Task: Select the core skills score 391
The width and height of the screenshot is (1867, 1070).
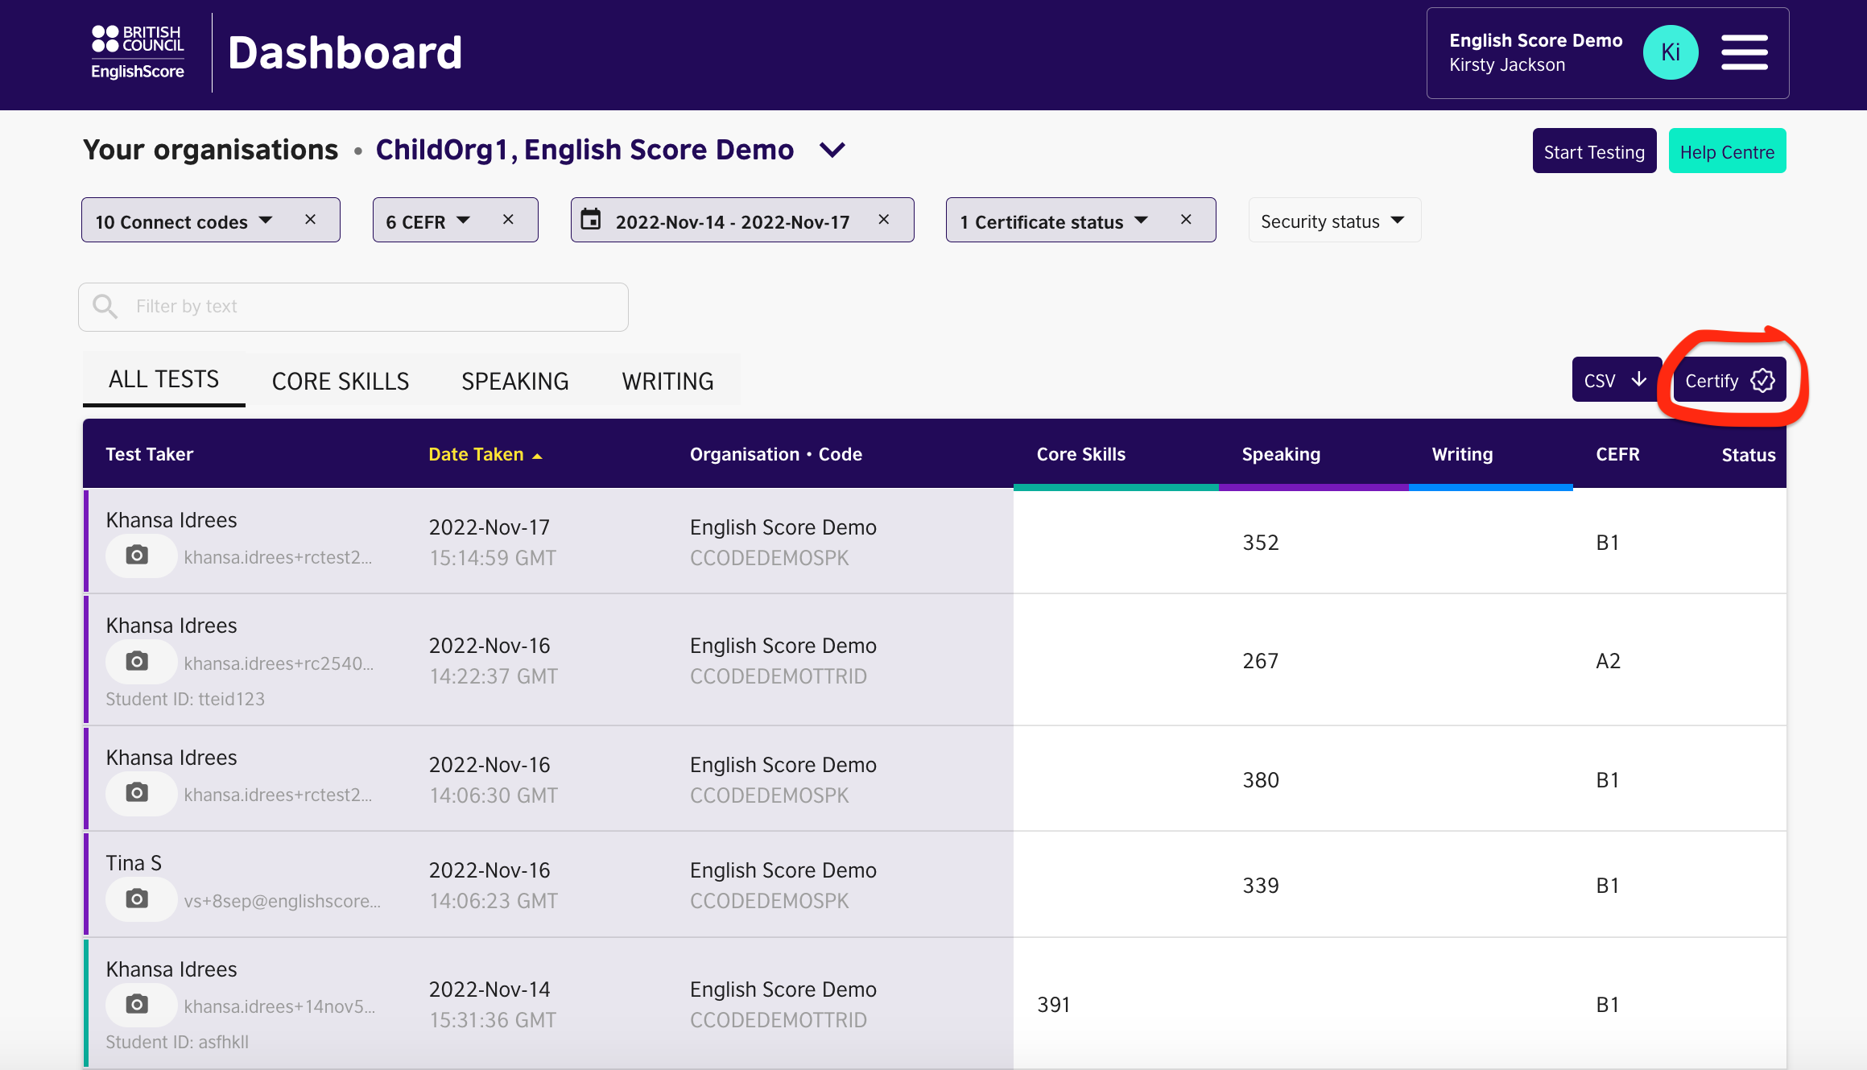Action: point(1054,1005)
